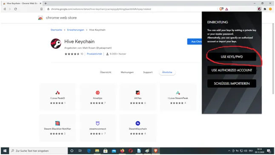This screenshot has width=275, height=155.
Task: Click the Hive Keychain browser tab
Action: 22,3
